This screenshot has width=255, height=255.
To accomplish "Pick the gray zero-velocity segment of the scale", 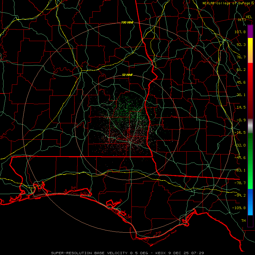I will (x=250, y=126).
